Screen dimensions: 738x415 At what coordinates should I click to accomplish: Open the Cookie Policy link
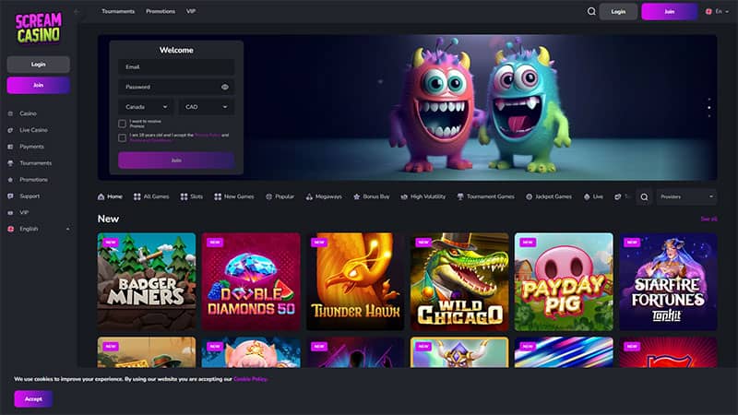click(x=250, y=379)
